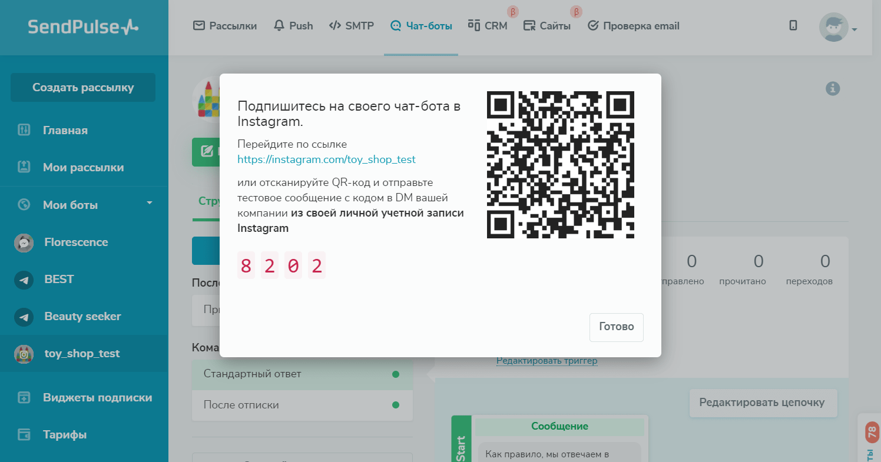The height and width of the screenshot is (462, 881).
Task: Open the SMTP top menu item
Action: pyautogui.click(x=351, y=26)
